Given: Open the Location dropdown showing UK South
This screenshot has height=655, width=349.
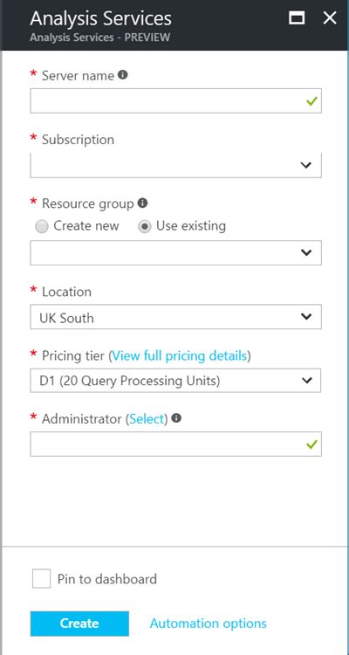Looking at the screenshot, I should coord(175,317).
